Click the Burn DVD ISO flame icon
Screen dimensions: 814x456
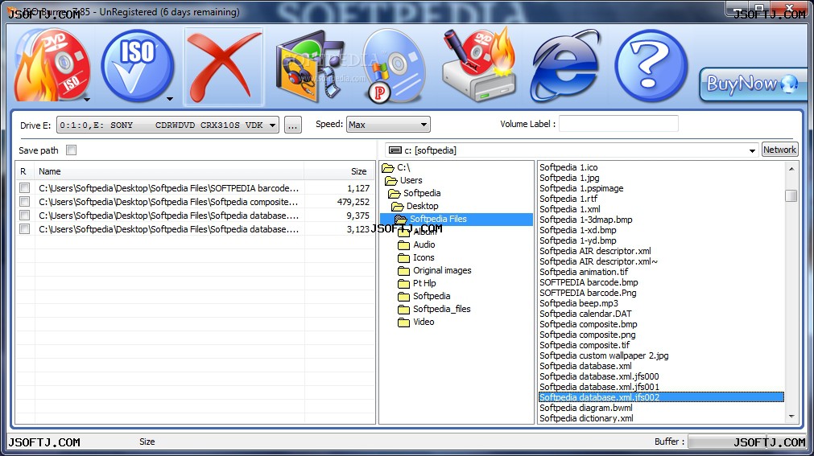click(x=51, y=66)
